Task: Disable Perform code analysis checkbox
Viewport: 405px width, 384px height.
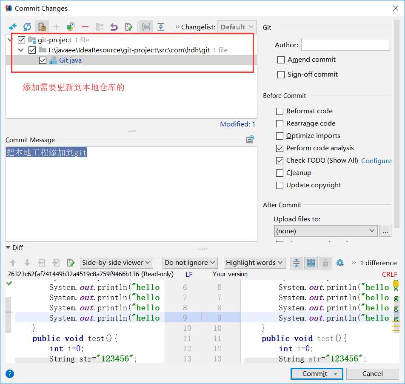Action: pyautogui.click(x=280, y=148)
